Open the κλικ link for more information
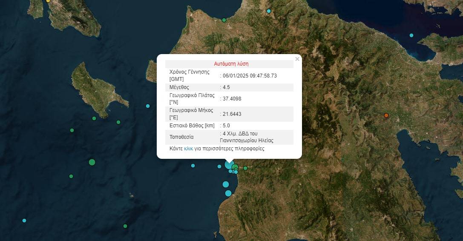This screenshot has height=241, width=463. coord(188,149)
